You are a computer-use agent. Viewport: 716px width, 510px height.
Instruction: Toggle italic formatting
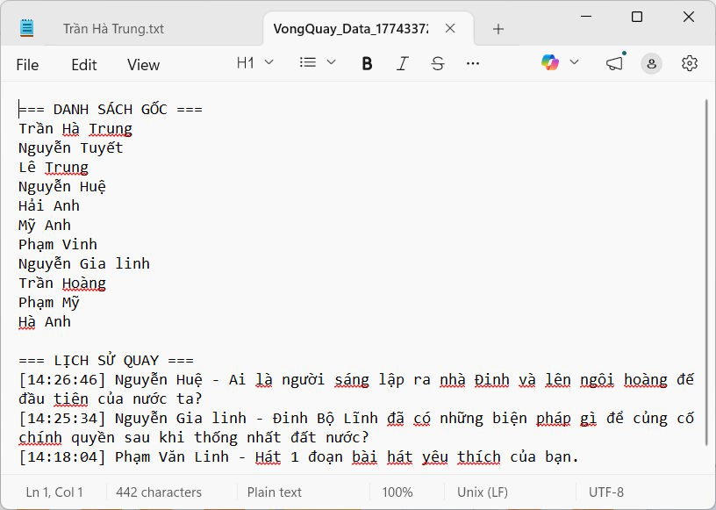pyautogui.click(x=402, y=62)
